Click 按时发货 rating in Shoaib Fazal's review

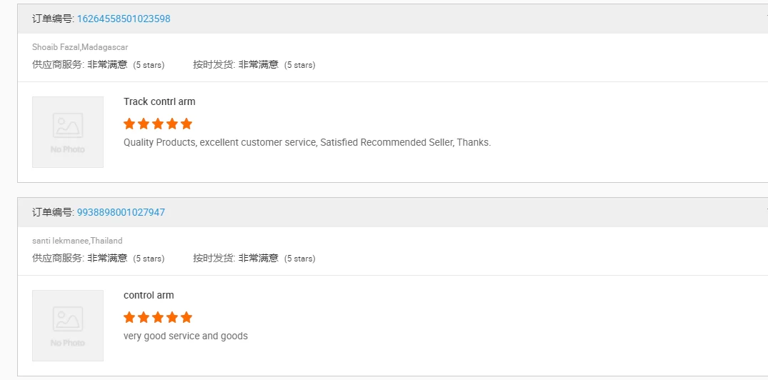(254, 64)
